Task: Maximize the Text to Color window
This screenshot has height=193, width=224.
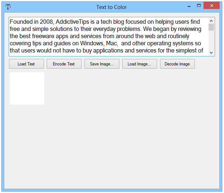Action: point(199,5)
